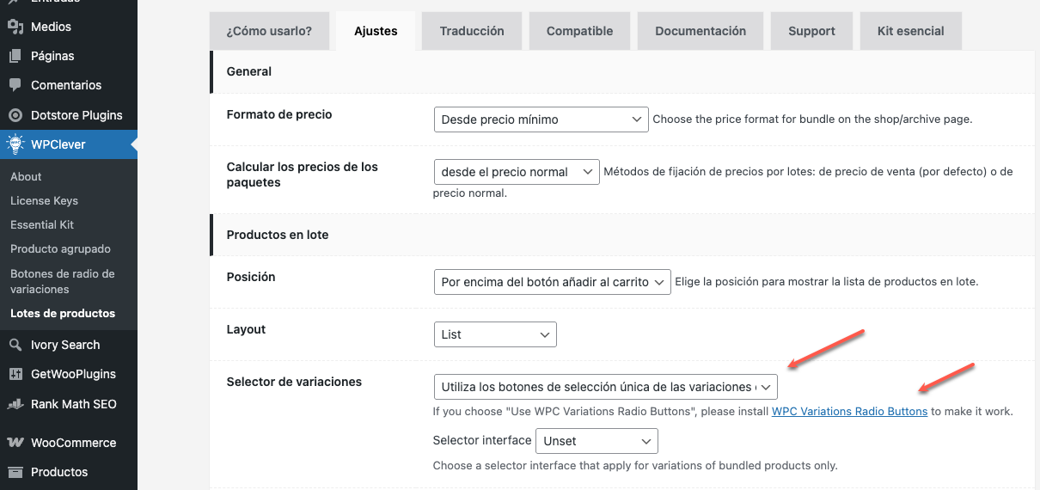
Task: Click the Dotstore Plugins icon
Action: click(x=15, y=115)
